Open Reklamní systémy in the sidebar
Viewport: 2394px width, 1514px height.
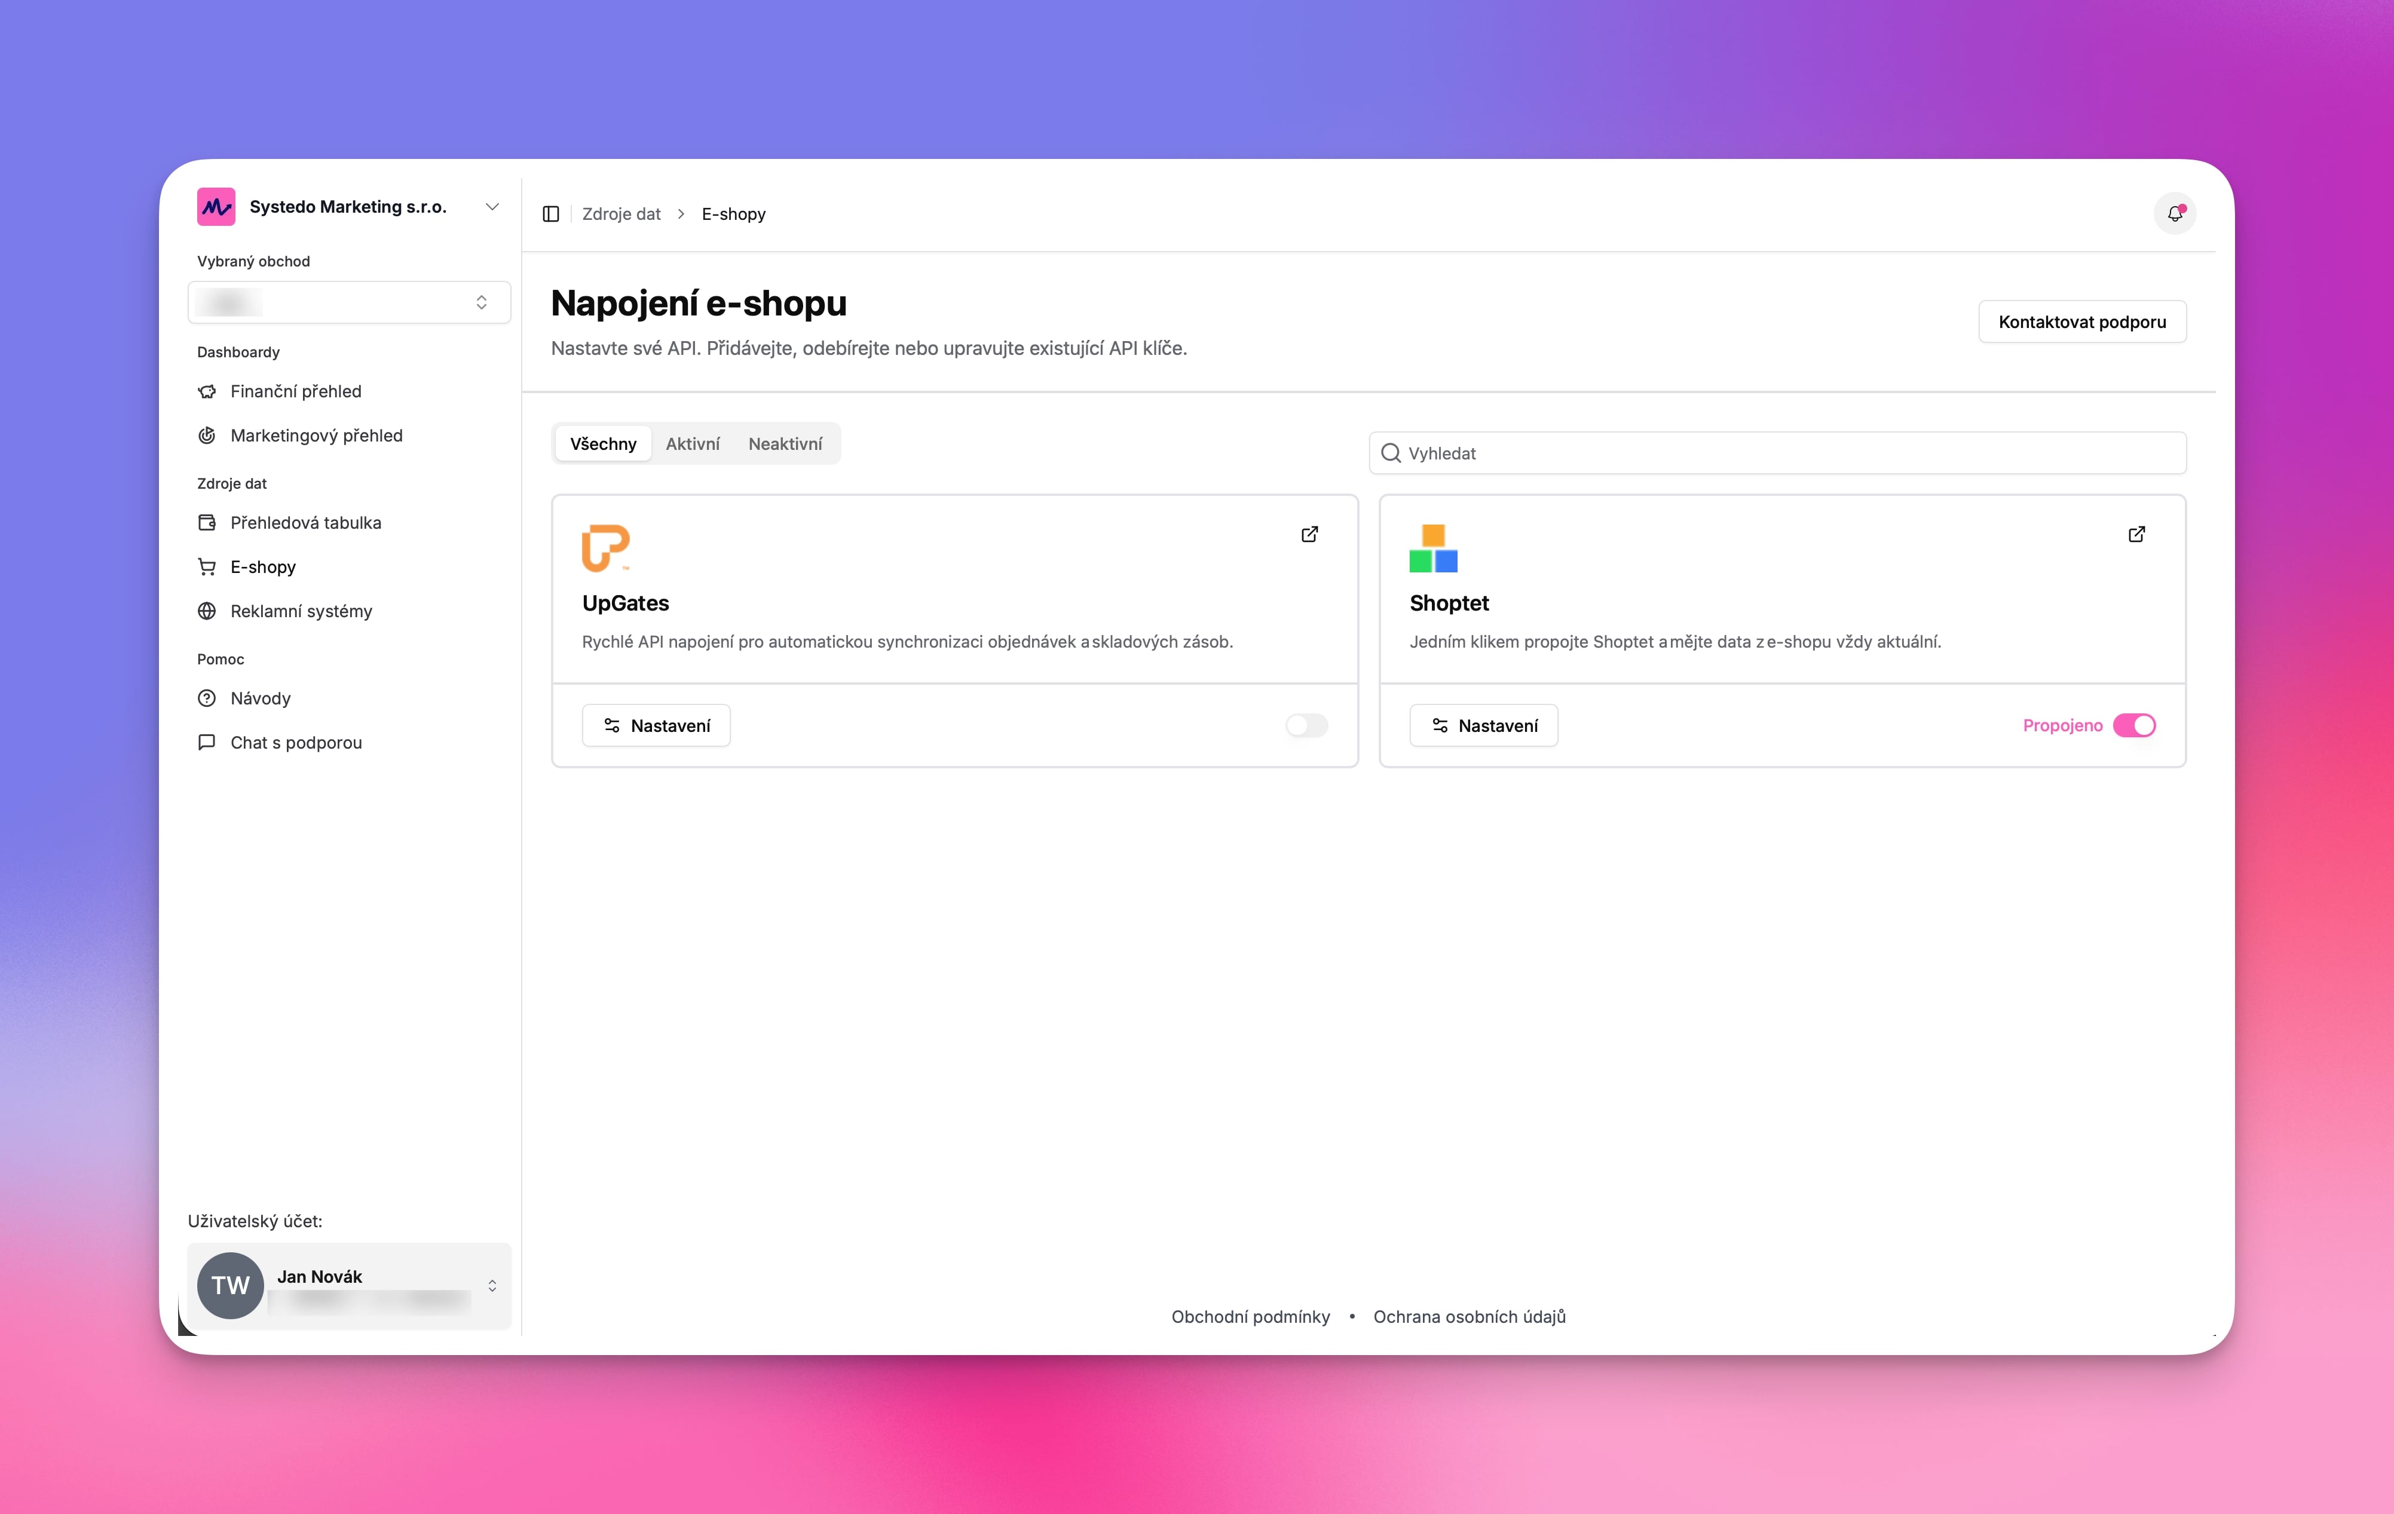300,611
